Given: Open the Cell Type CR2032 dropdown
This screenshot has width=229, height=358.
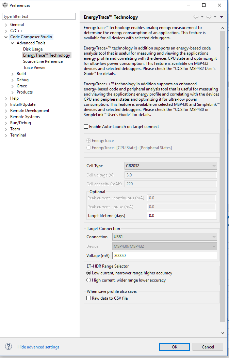Looking at the screenshot, I should (171, 166).
